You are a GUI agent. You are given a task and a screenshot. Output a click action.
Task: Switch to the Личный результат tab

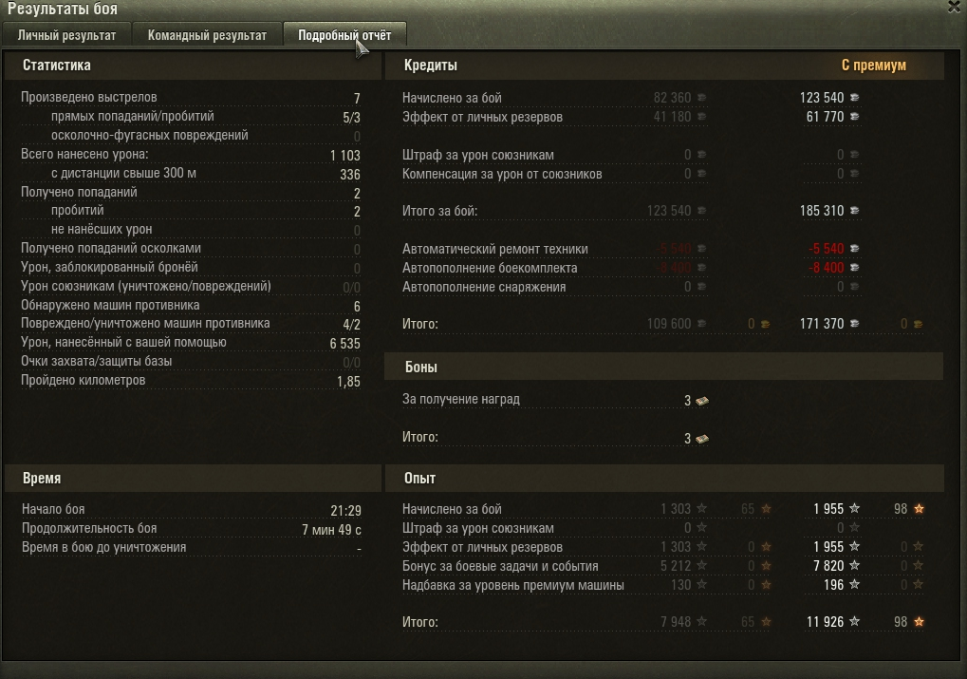(66, 35)
